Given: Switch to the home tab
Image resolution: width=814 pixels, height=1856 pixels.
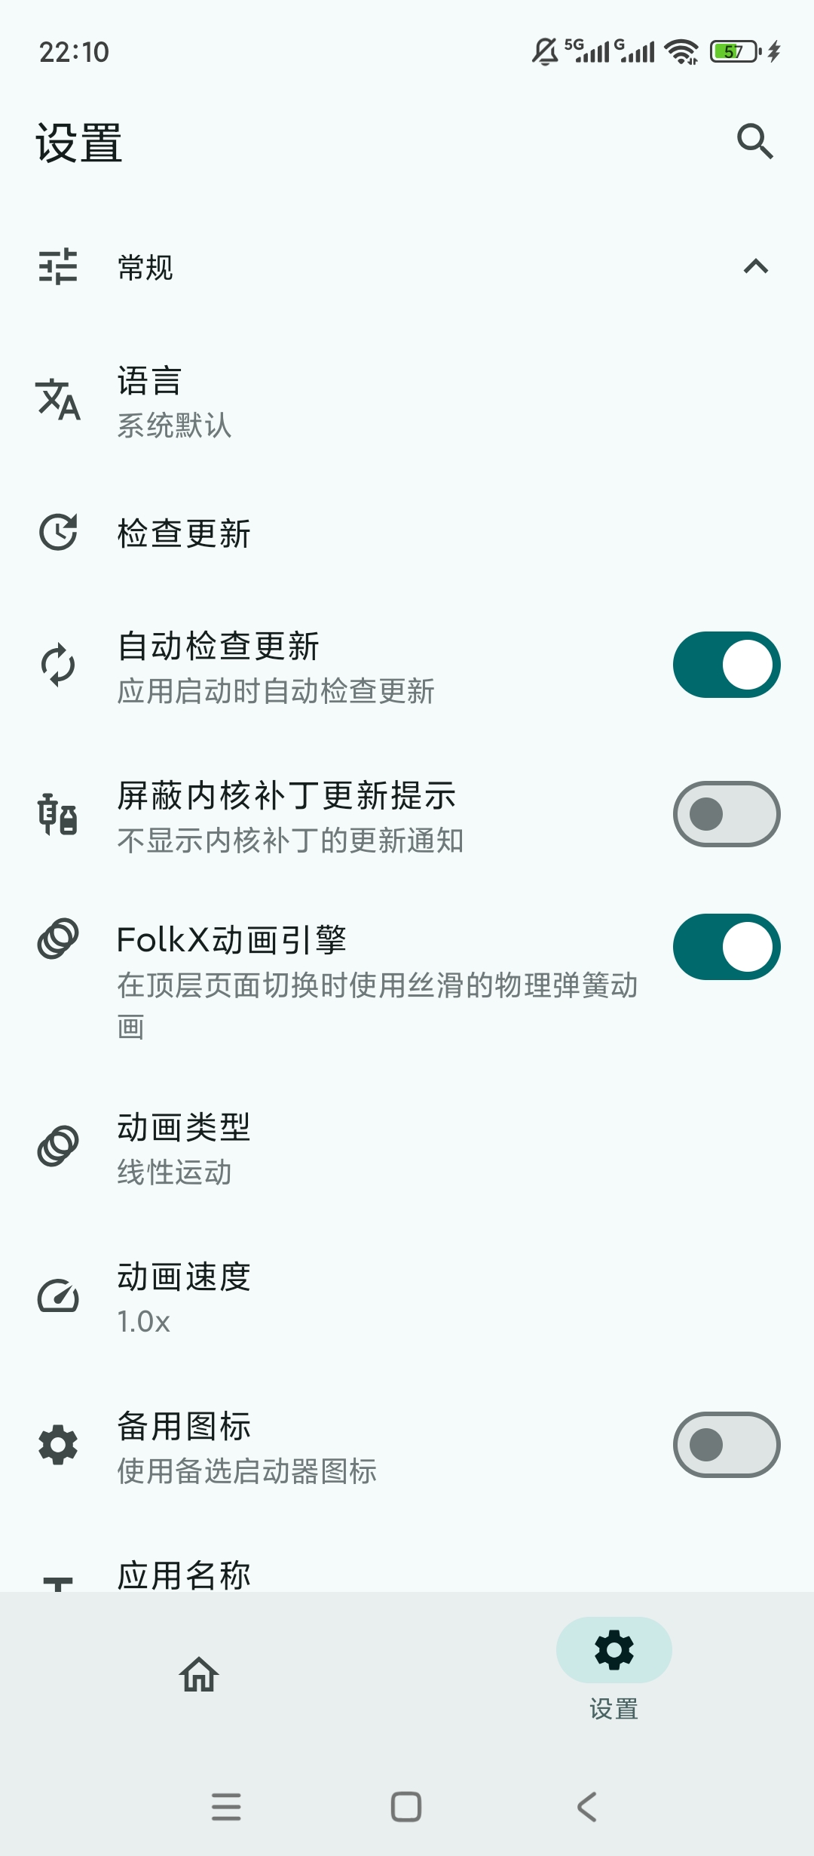Looking at the screenshot, I should coord(199,1674).
